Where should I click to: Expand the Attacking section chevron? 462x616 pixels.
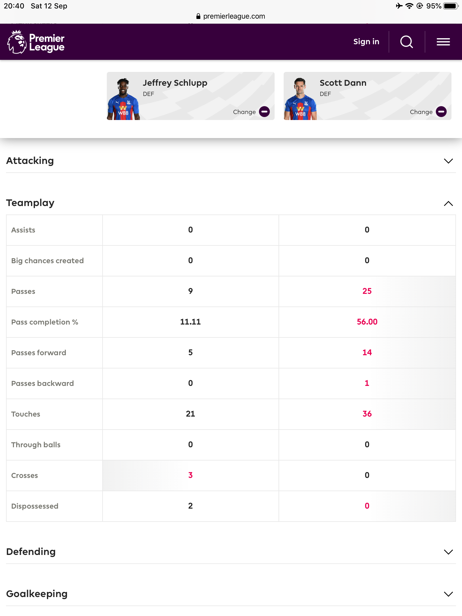point(448,161)
